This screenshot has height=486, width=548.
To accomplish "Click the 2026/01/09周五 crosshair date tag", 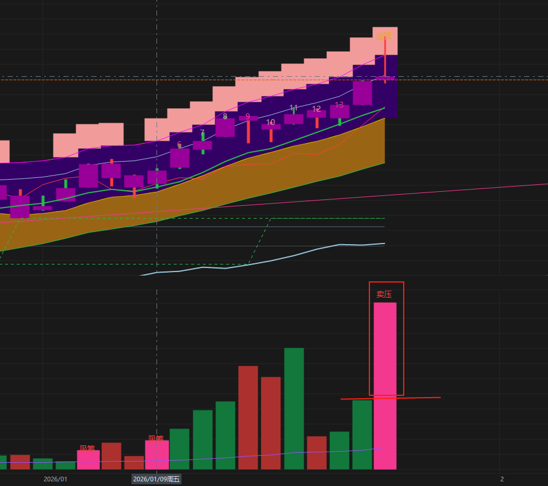I will pos(156,479).
